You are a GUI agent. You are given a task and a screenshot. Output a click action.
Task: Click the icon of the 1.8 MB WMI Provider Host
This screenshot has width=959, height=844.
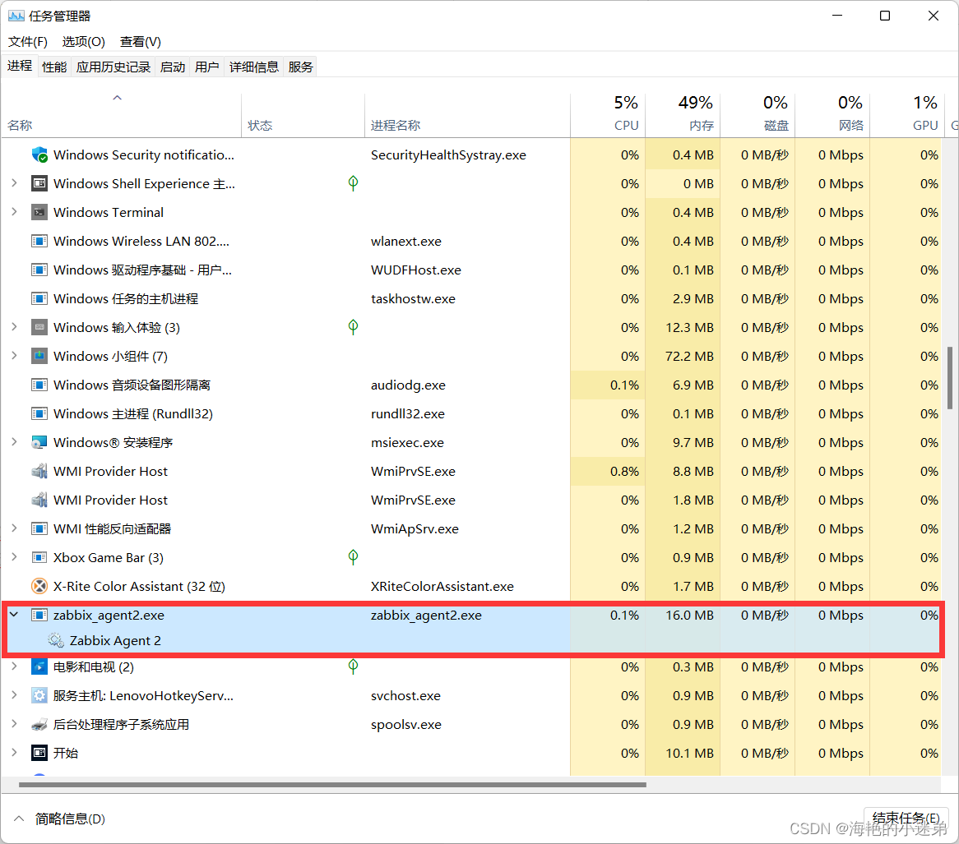(x=39, y=500)
